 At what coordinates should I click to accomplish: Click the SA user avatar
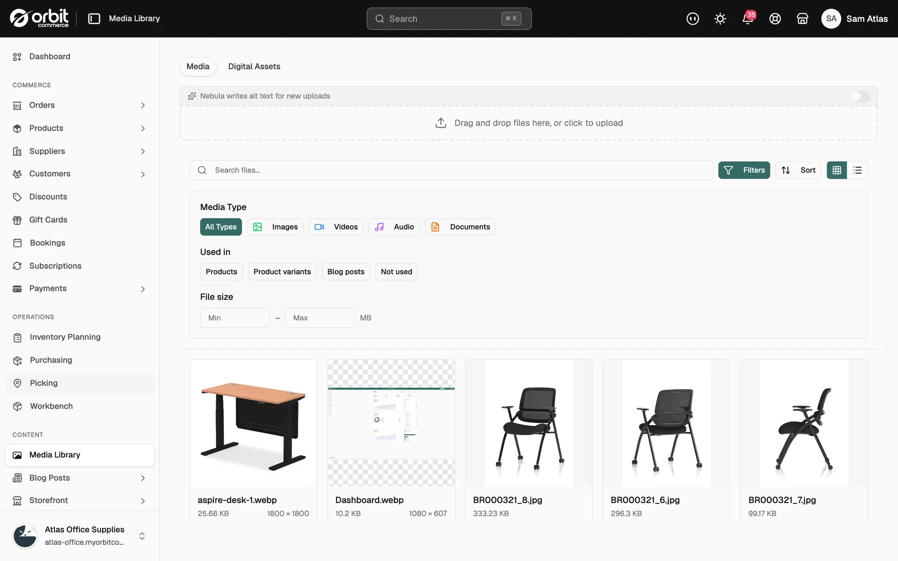(831, 18)
